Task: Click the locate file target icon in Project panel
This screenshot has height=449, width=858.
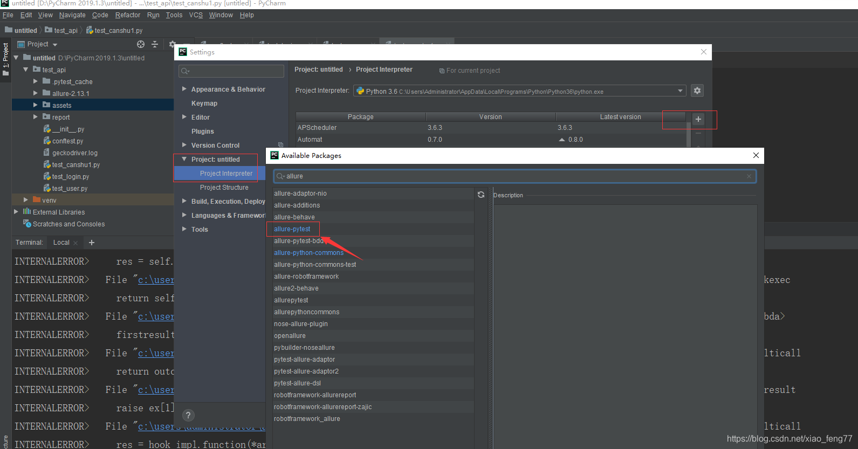Action: [141, 44]
